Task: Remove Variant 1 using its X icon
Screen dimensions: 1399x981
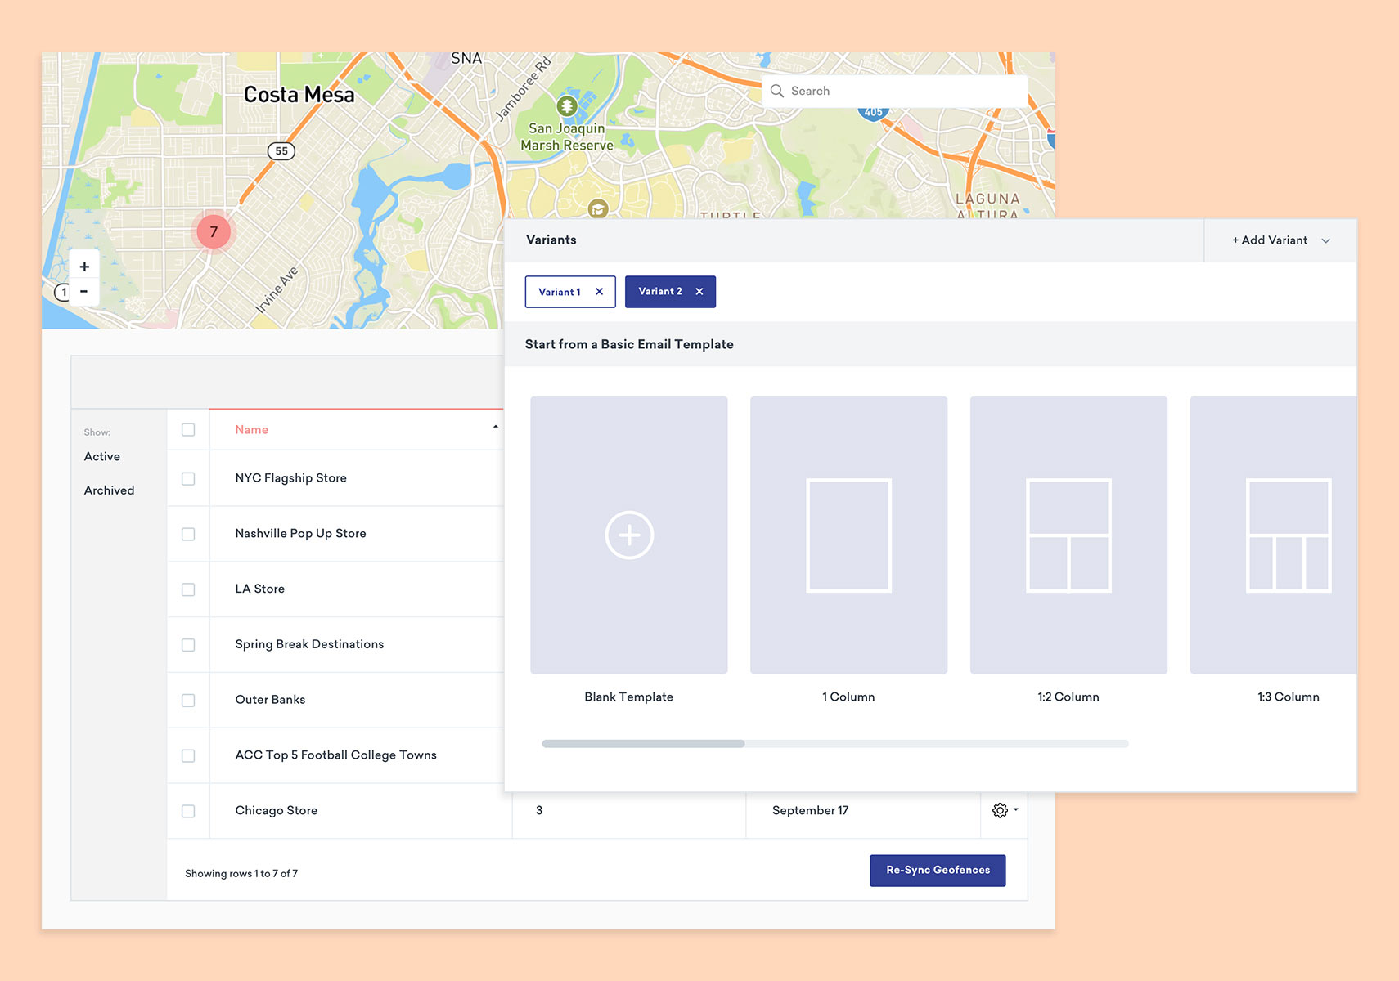Action: point(599,292)
